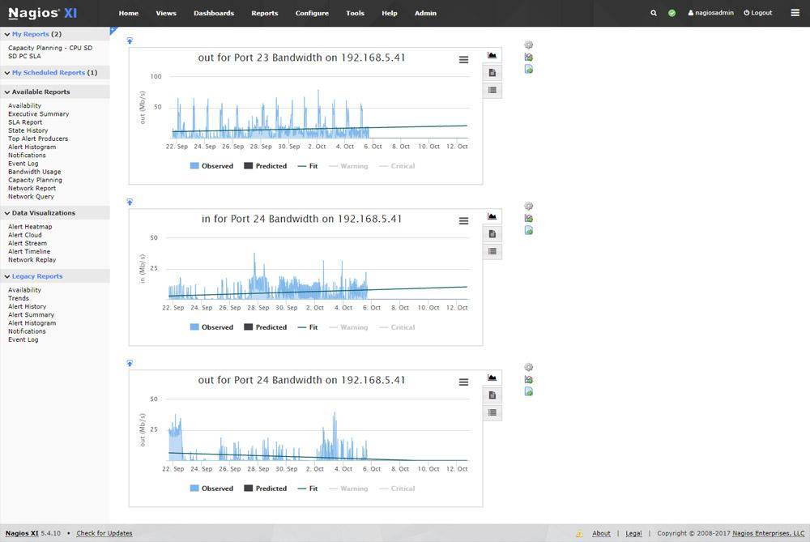Select chart view tab icon on Port 23 out graph
Viewport: 810px width, 542px height.
point(492,56)
